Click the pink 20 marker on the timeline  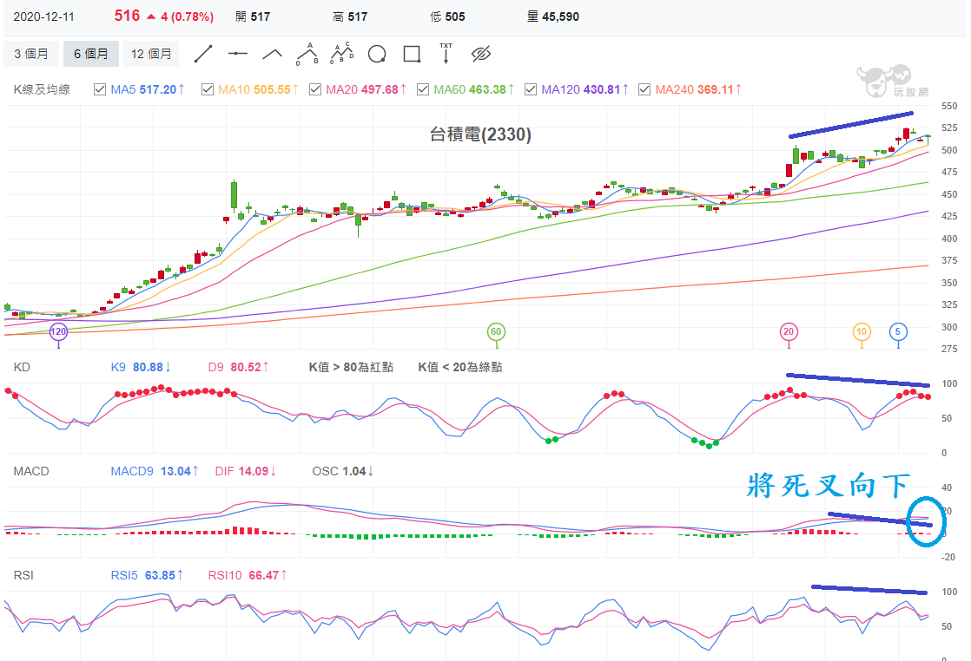[789, 332]
